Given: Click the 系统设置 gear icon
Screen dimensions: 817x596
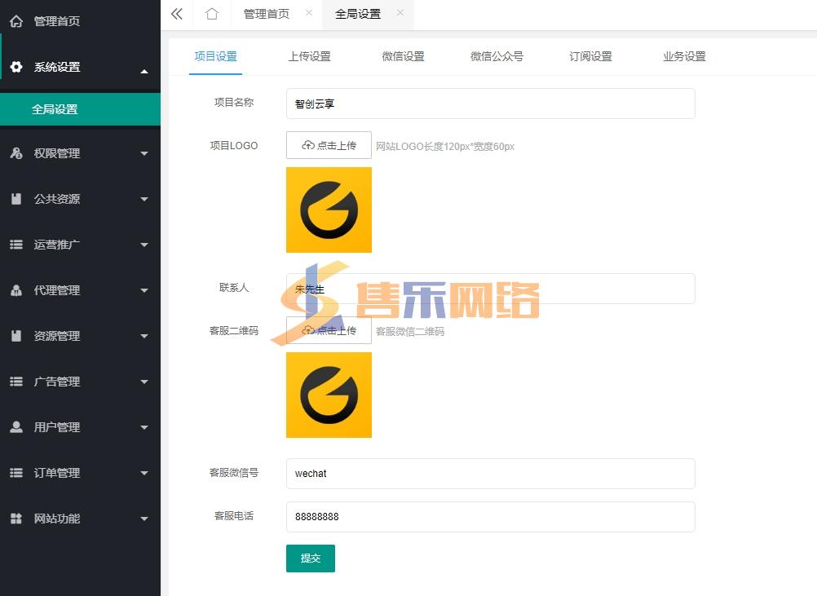Looking at the screenshot, I should coord(16,67).
